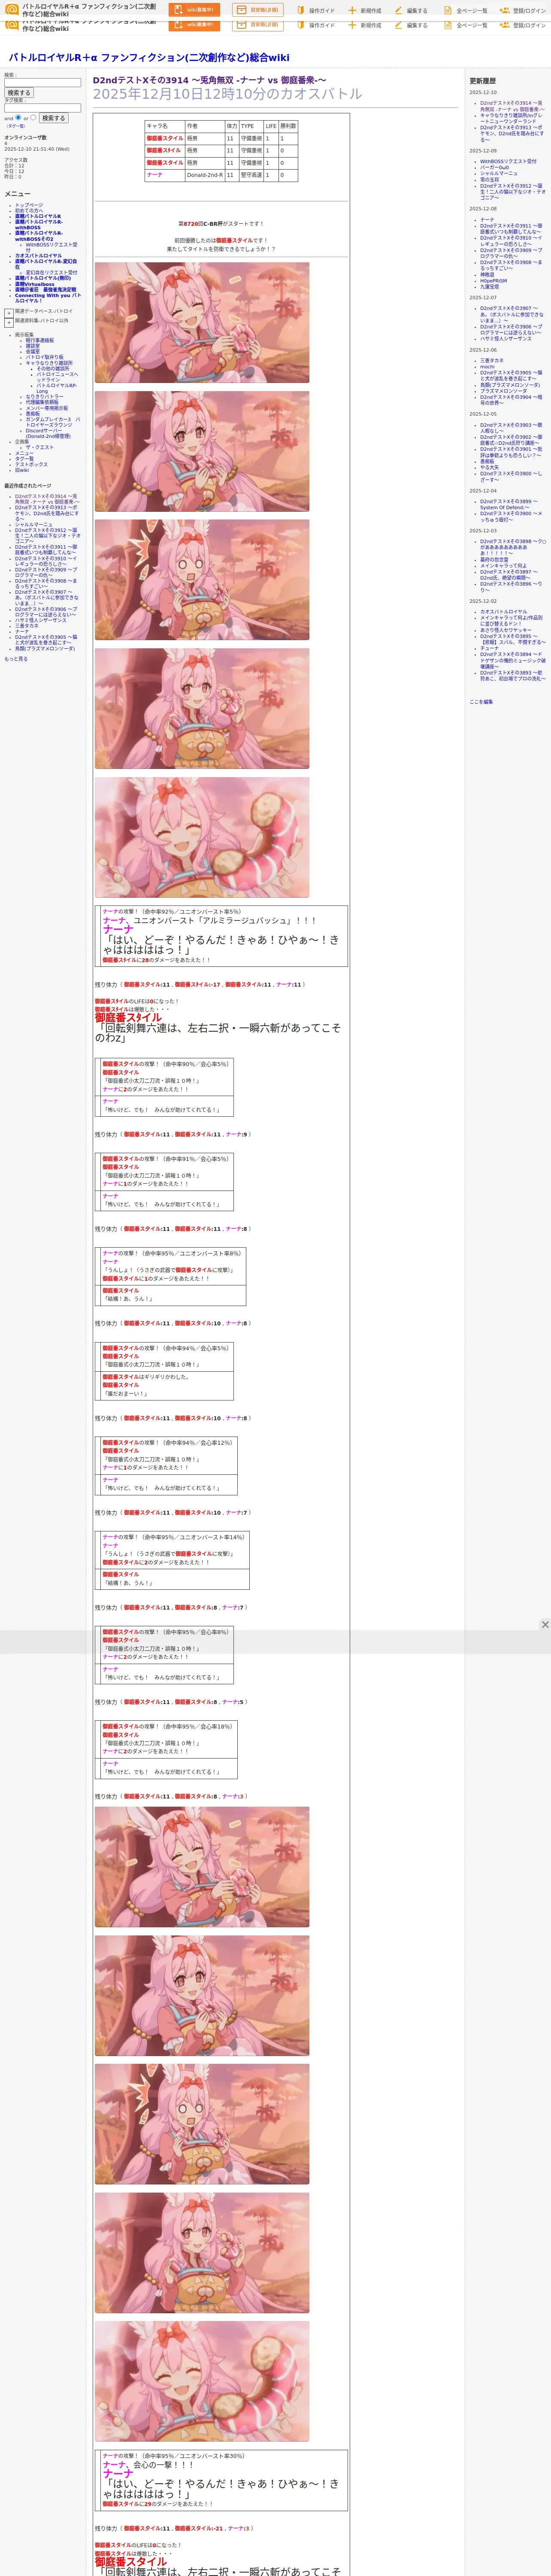Viewport: 551px width, 2576px height.
Task: Open 零の玉将 in update history
Action: [x=489, y=179]
